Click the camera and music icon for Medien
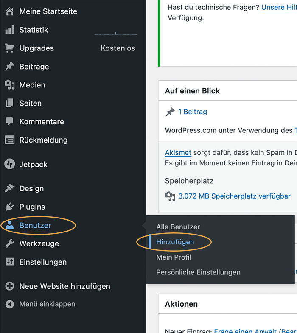This screenshot has height=333, width=297. 10,85
